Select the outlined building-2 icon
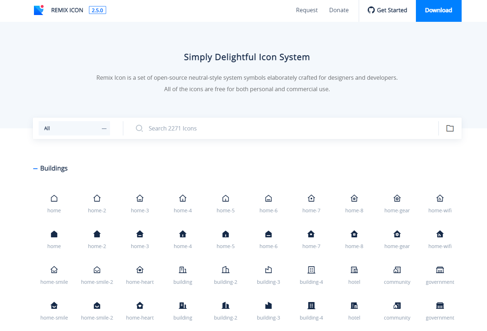The width and height of the screenshot is (487, 331). pyautogui.click(x=225, y=270)
